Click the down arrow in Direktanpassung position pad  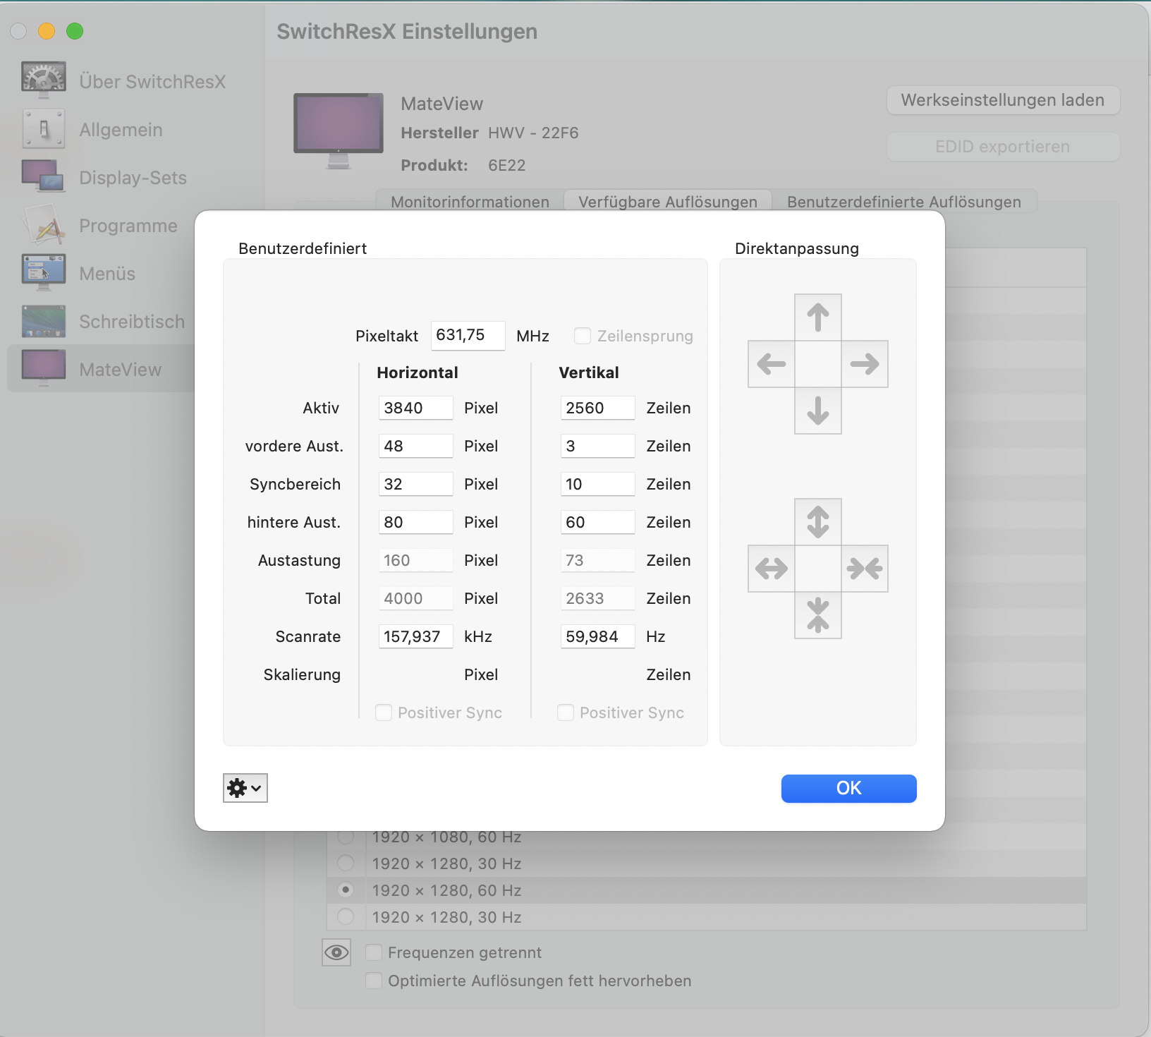pos(818,411)
